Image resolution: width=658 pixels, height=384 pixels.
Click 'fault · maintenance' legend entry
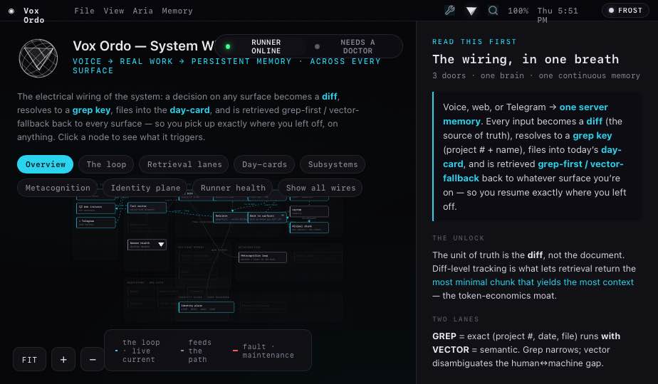[x=263, y=351]
